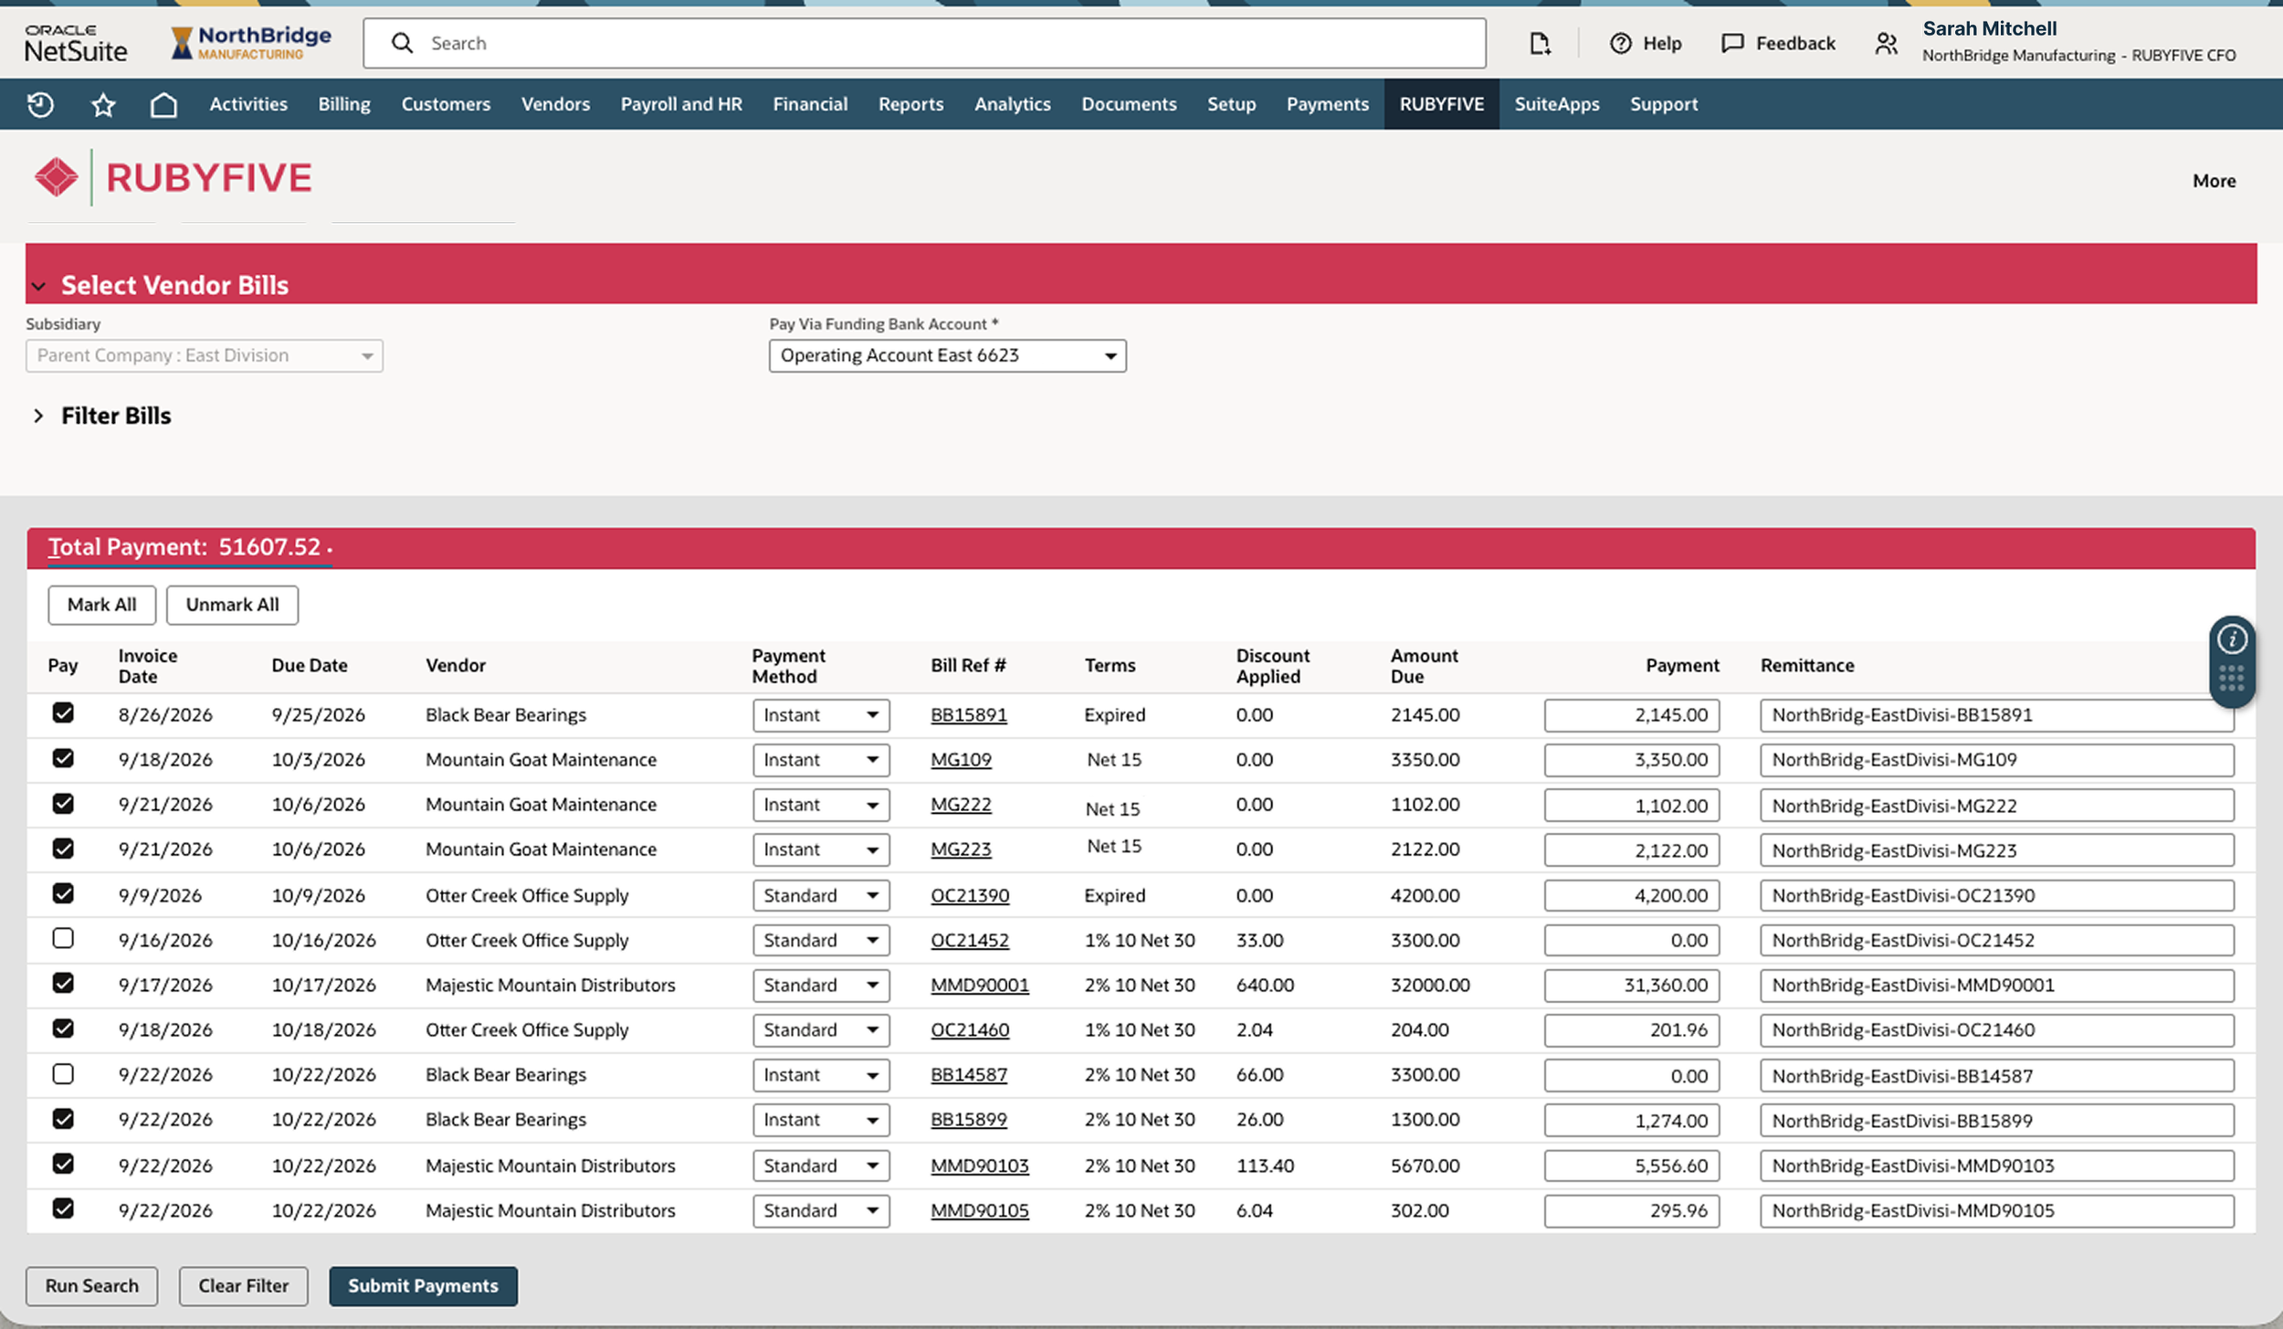The height and width of the screenshot is (1329, 2283).
Task: Open payment method dropdown for OC21390
Action: coord(821,895)
